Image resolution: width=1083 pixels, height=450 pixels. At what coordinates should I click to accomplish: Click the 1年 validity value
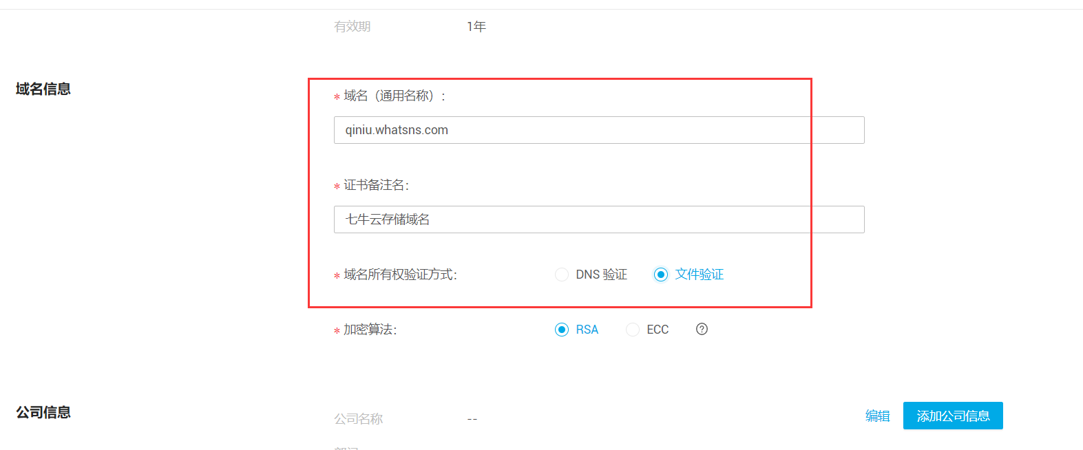pyautogui.click(x=476, y=26)
